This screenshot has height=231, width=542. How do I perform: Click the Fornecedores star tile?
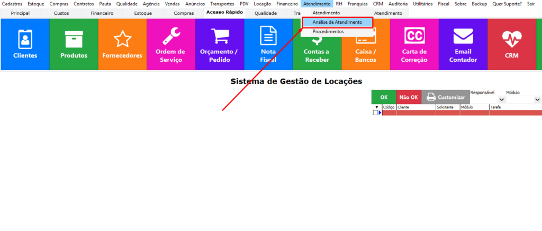coord(122,44)
